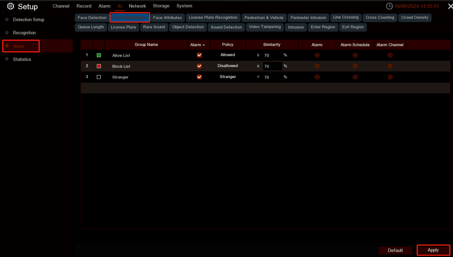Open the System menu

point(184,6)
